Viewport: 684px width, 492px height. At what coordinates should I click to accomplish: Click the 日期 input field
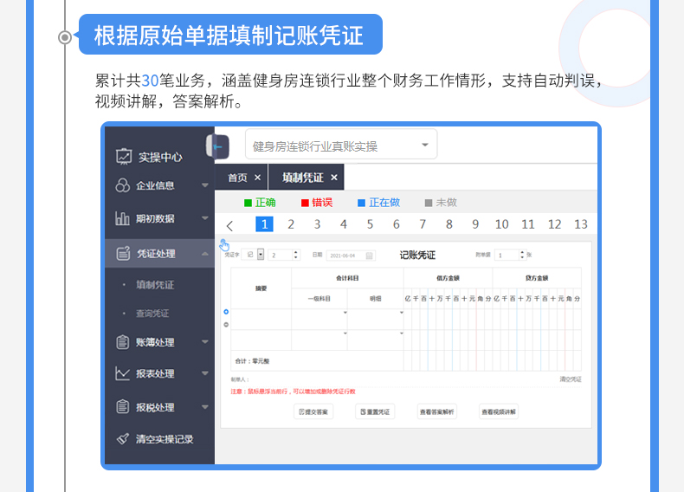351,256
